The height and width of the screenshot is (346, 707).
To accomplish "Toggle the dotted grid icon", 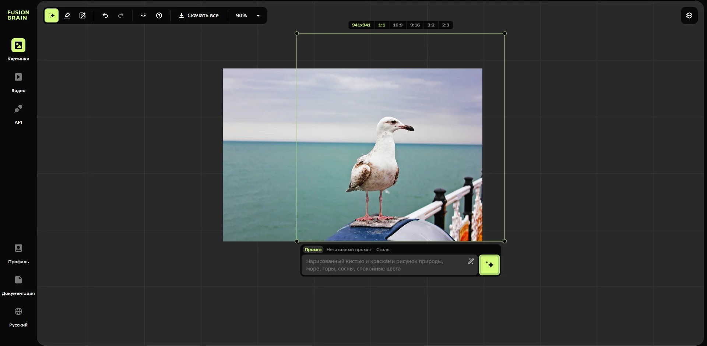I will coord(144,15).
